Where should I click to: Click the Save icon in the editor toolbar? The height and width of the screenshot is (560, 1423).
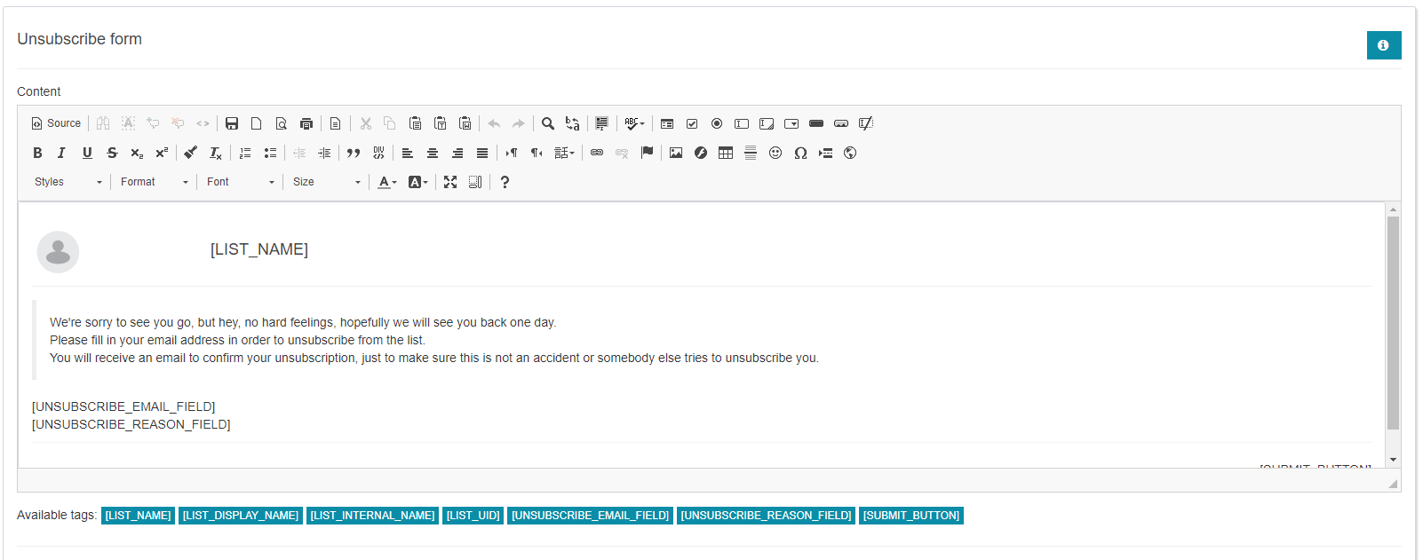tap(232, 123)
